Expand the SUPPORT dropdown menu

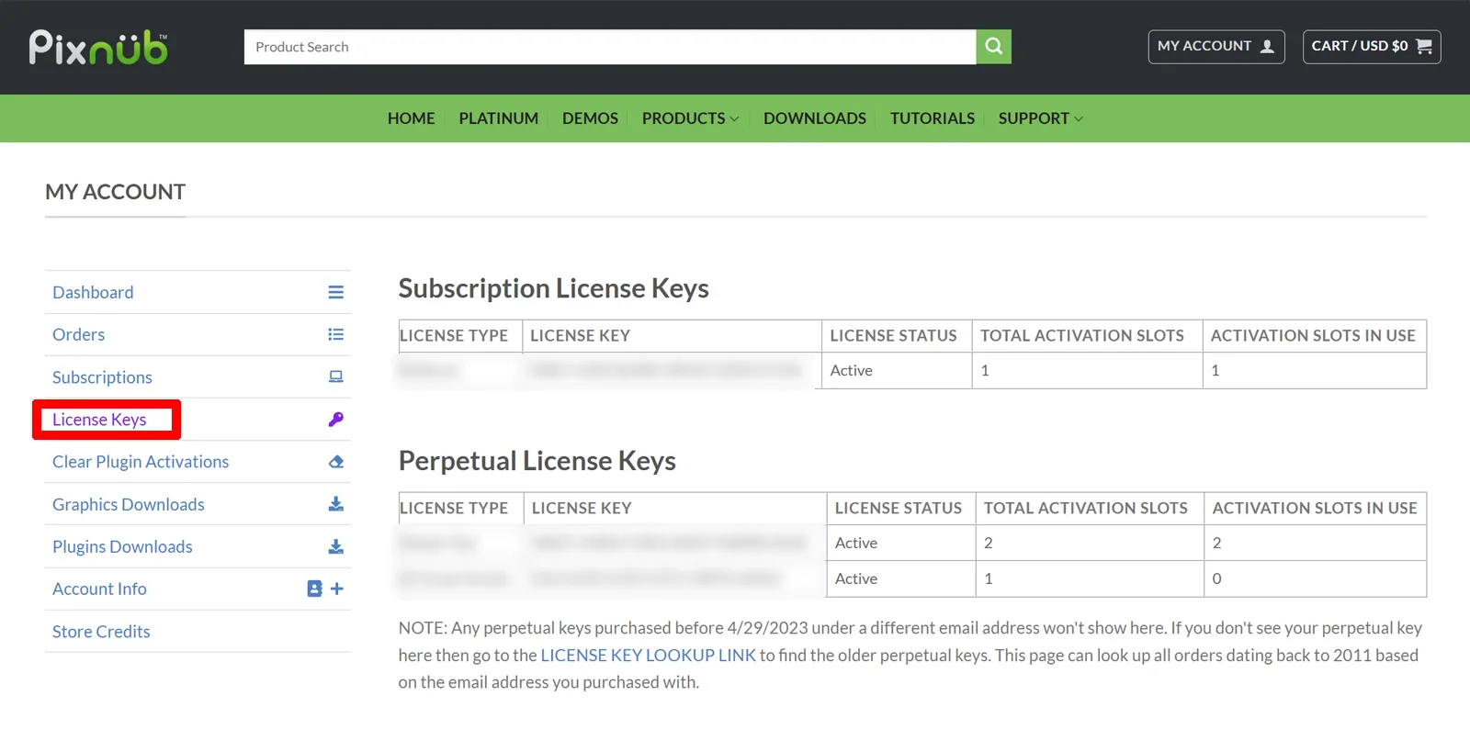[x=1040, y=118]
